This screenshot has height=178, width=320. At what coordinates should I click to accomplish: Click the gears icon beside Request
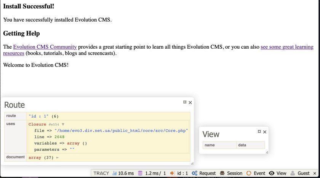coord(195,173)
